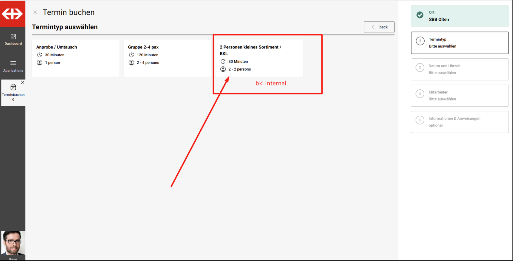Close the Termin buchen dialog
This screenshot has width=513, height=261.
coord(35,12)
